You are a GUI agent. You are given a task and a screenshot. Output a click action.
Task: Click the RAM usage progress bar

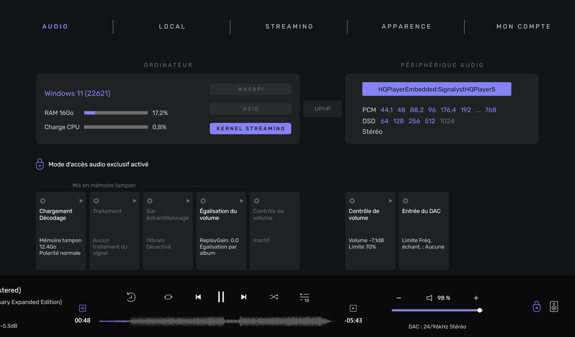click(116, 113)
